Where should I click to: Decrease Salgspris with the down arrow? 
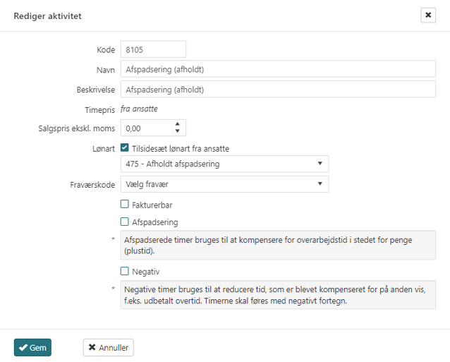click(x=178, y=132)
